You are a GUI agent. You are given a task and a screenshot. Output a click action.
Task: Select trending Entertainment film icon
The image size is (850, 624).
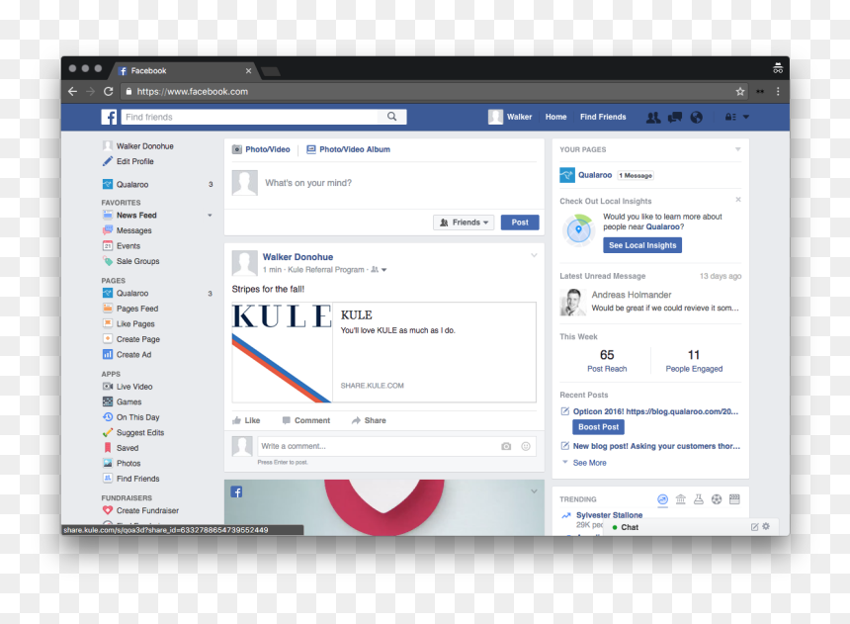coord(734,499)
